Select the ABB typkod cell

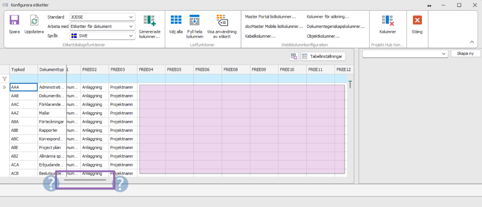pos(23,130)
